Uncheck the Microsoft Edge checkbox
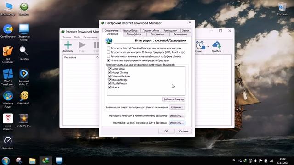This screenshot has height=165, width=294. coord(110,80)
